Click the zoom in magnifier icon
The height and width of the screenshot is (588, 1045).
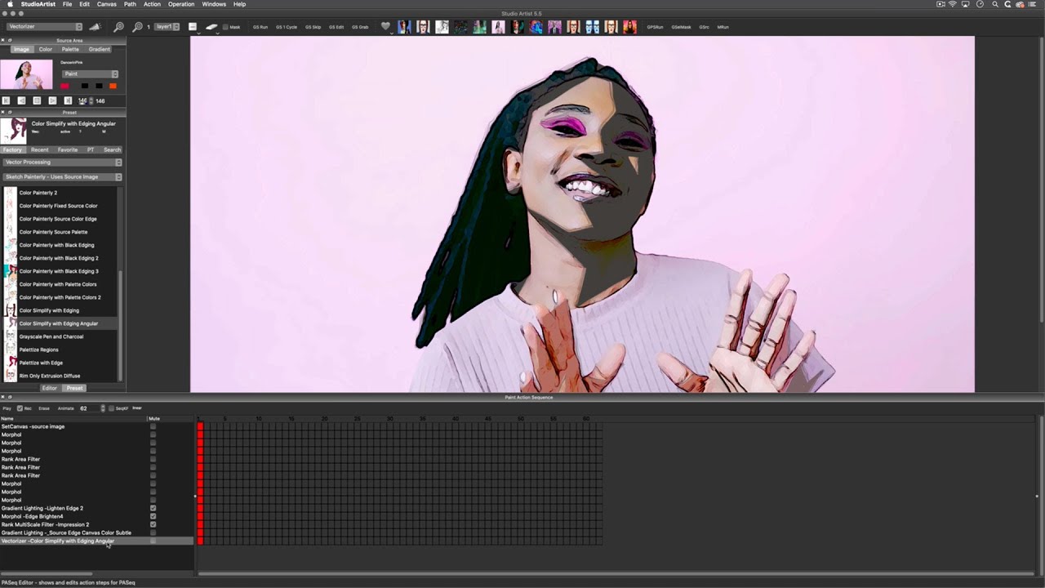pyautogui.click(x=137, y=27)
